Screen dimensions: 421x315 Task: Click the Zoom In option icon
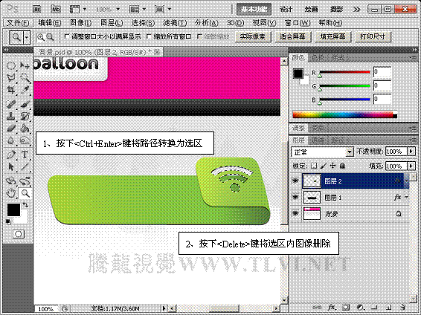41,37
